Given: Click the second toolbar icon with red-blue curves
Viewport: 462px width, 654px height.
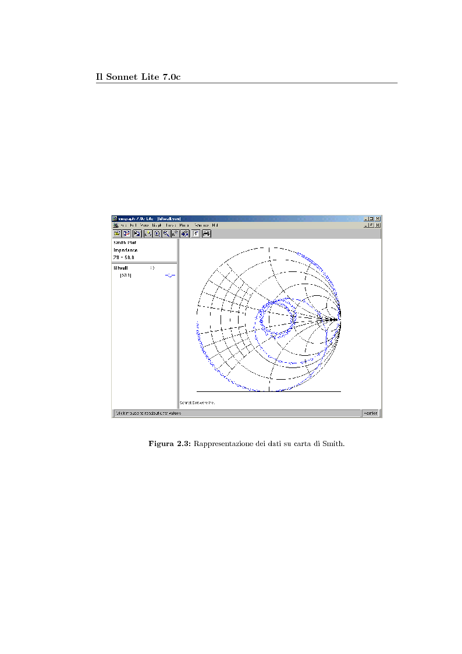Looking at the screenshot, I should (x=127, y=234).
